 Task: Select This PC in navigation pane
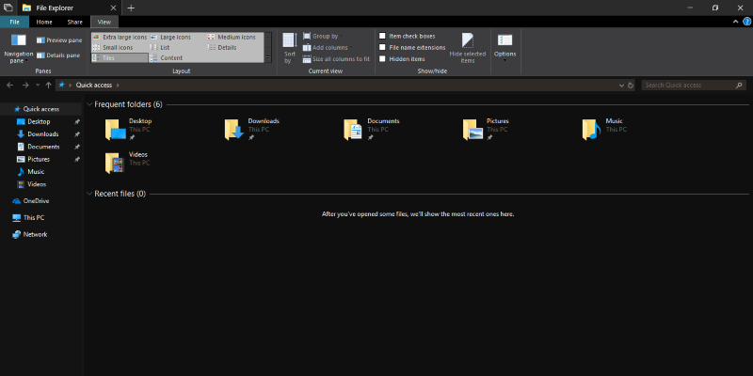(x=33, y=217)
